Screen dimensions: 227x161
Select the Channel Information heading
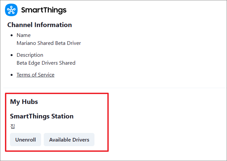[x=39, y=25]
